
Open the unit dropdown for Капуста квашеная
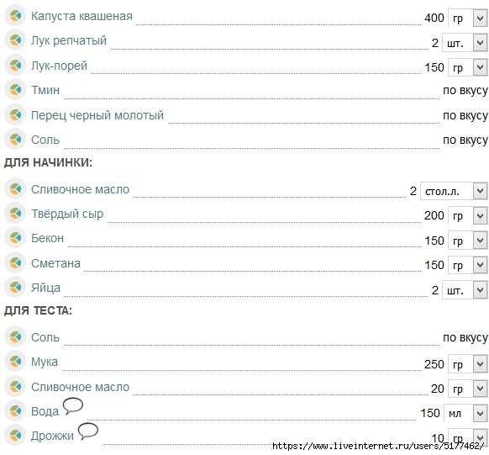(468, 19)
